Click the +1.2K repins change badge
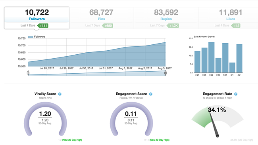Screen dimensions: 258x145 [x=173, y=26]
